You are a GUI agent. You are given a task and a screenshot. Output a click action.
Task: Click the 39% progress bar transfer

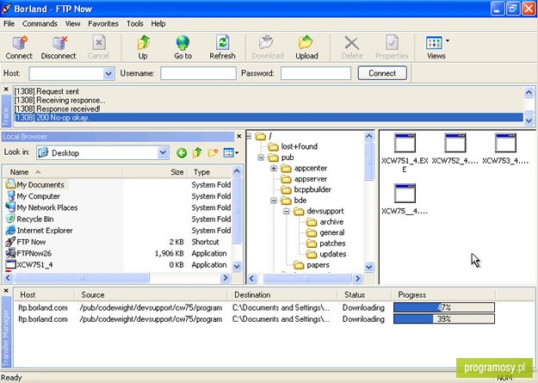[444, 318]
